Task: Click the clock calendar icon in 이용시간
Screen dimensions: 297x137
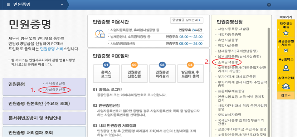Action: [100, 34]
